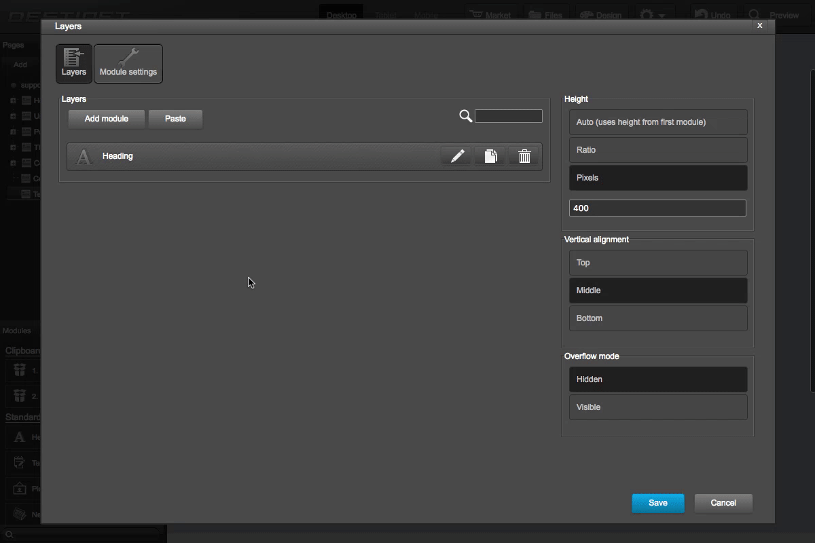Select the Ratio height option
This screenshot has height=543, width=815.
coord(657,149)
